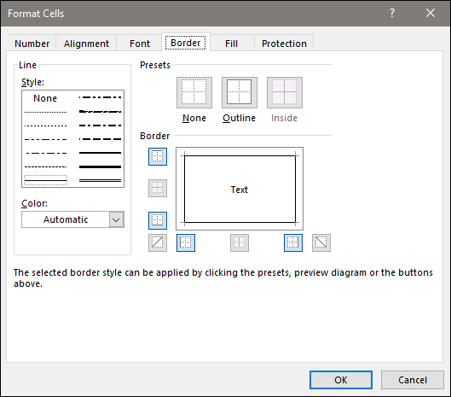The width and height of the screenshot is (451, 397).
Task: Open the Alignment tab
Action: 86,44
